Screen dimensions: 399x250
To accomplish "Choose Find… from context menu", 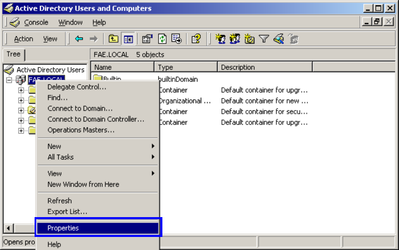I will pyautogui.click(x=98, y=98).
